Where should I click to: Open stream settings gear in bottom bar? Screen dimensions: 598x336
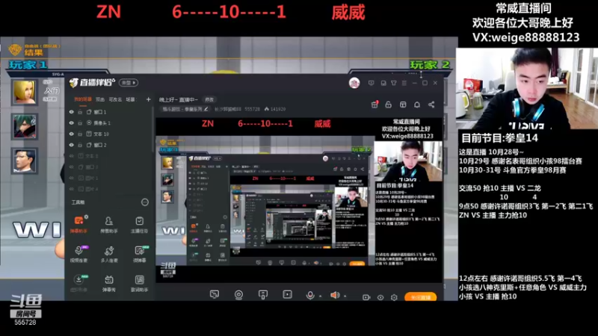(394, 297)
